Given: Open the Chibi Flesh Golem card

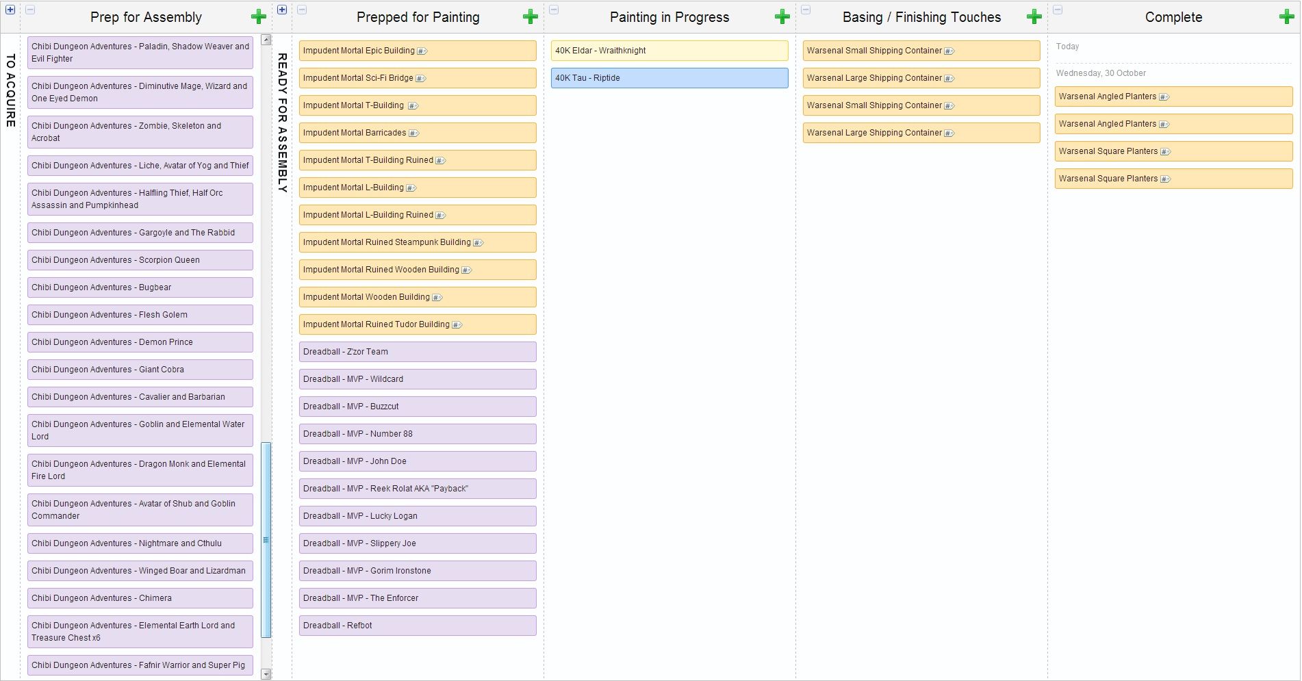Looking at the screenshot, I should click(140, 315).
